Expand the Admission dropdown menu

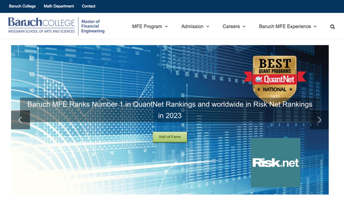pyautogui.click(x=195, y=27)
